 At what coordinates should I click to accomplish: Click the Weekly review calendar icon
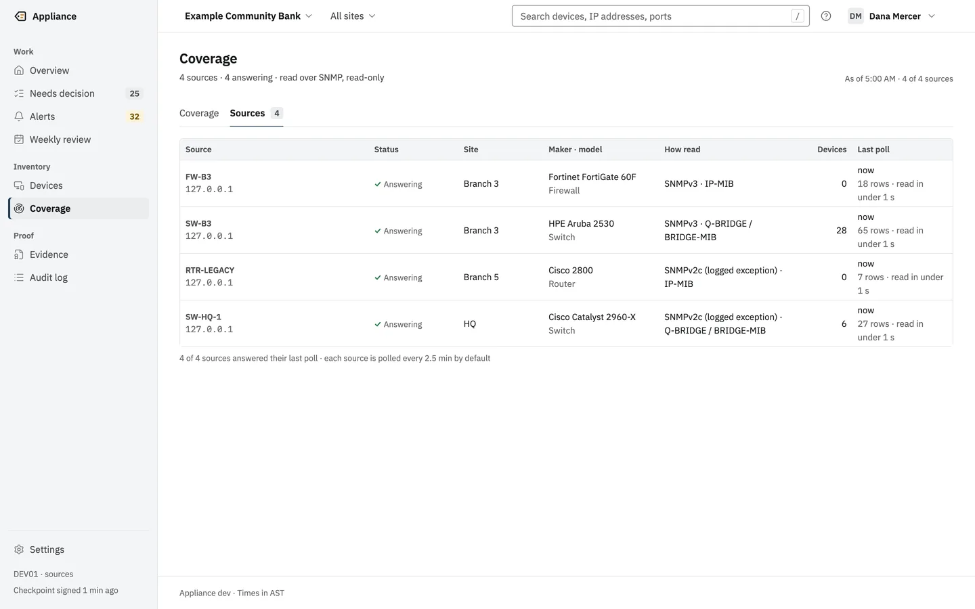click(x=19, y=139)
